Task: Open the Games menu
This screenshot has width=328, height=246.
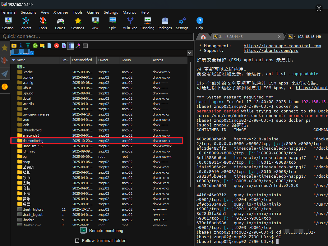Action: pyautogui.click(x=93, y=12)
